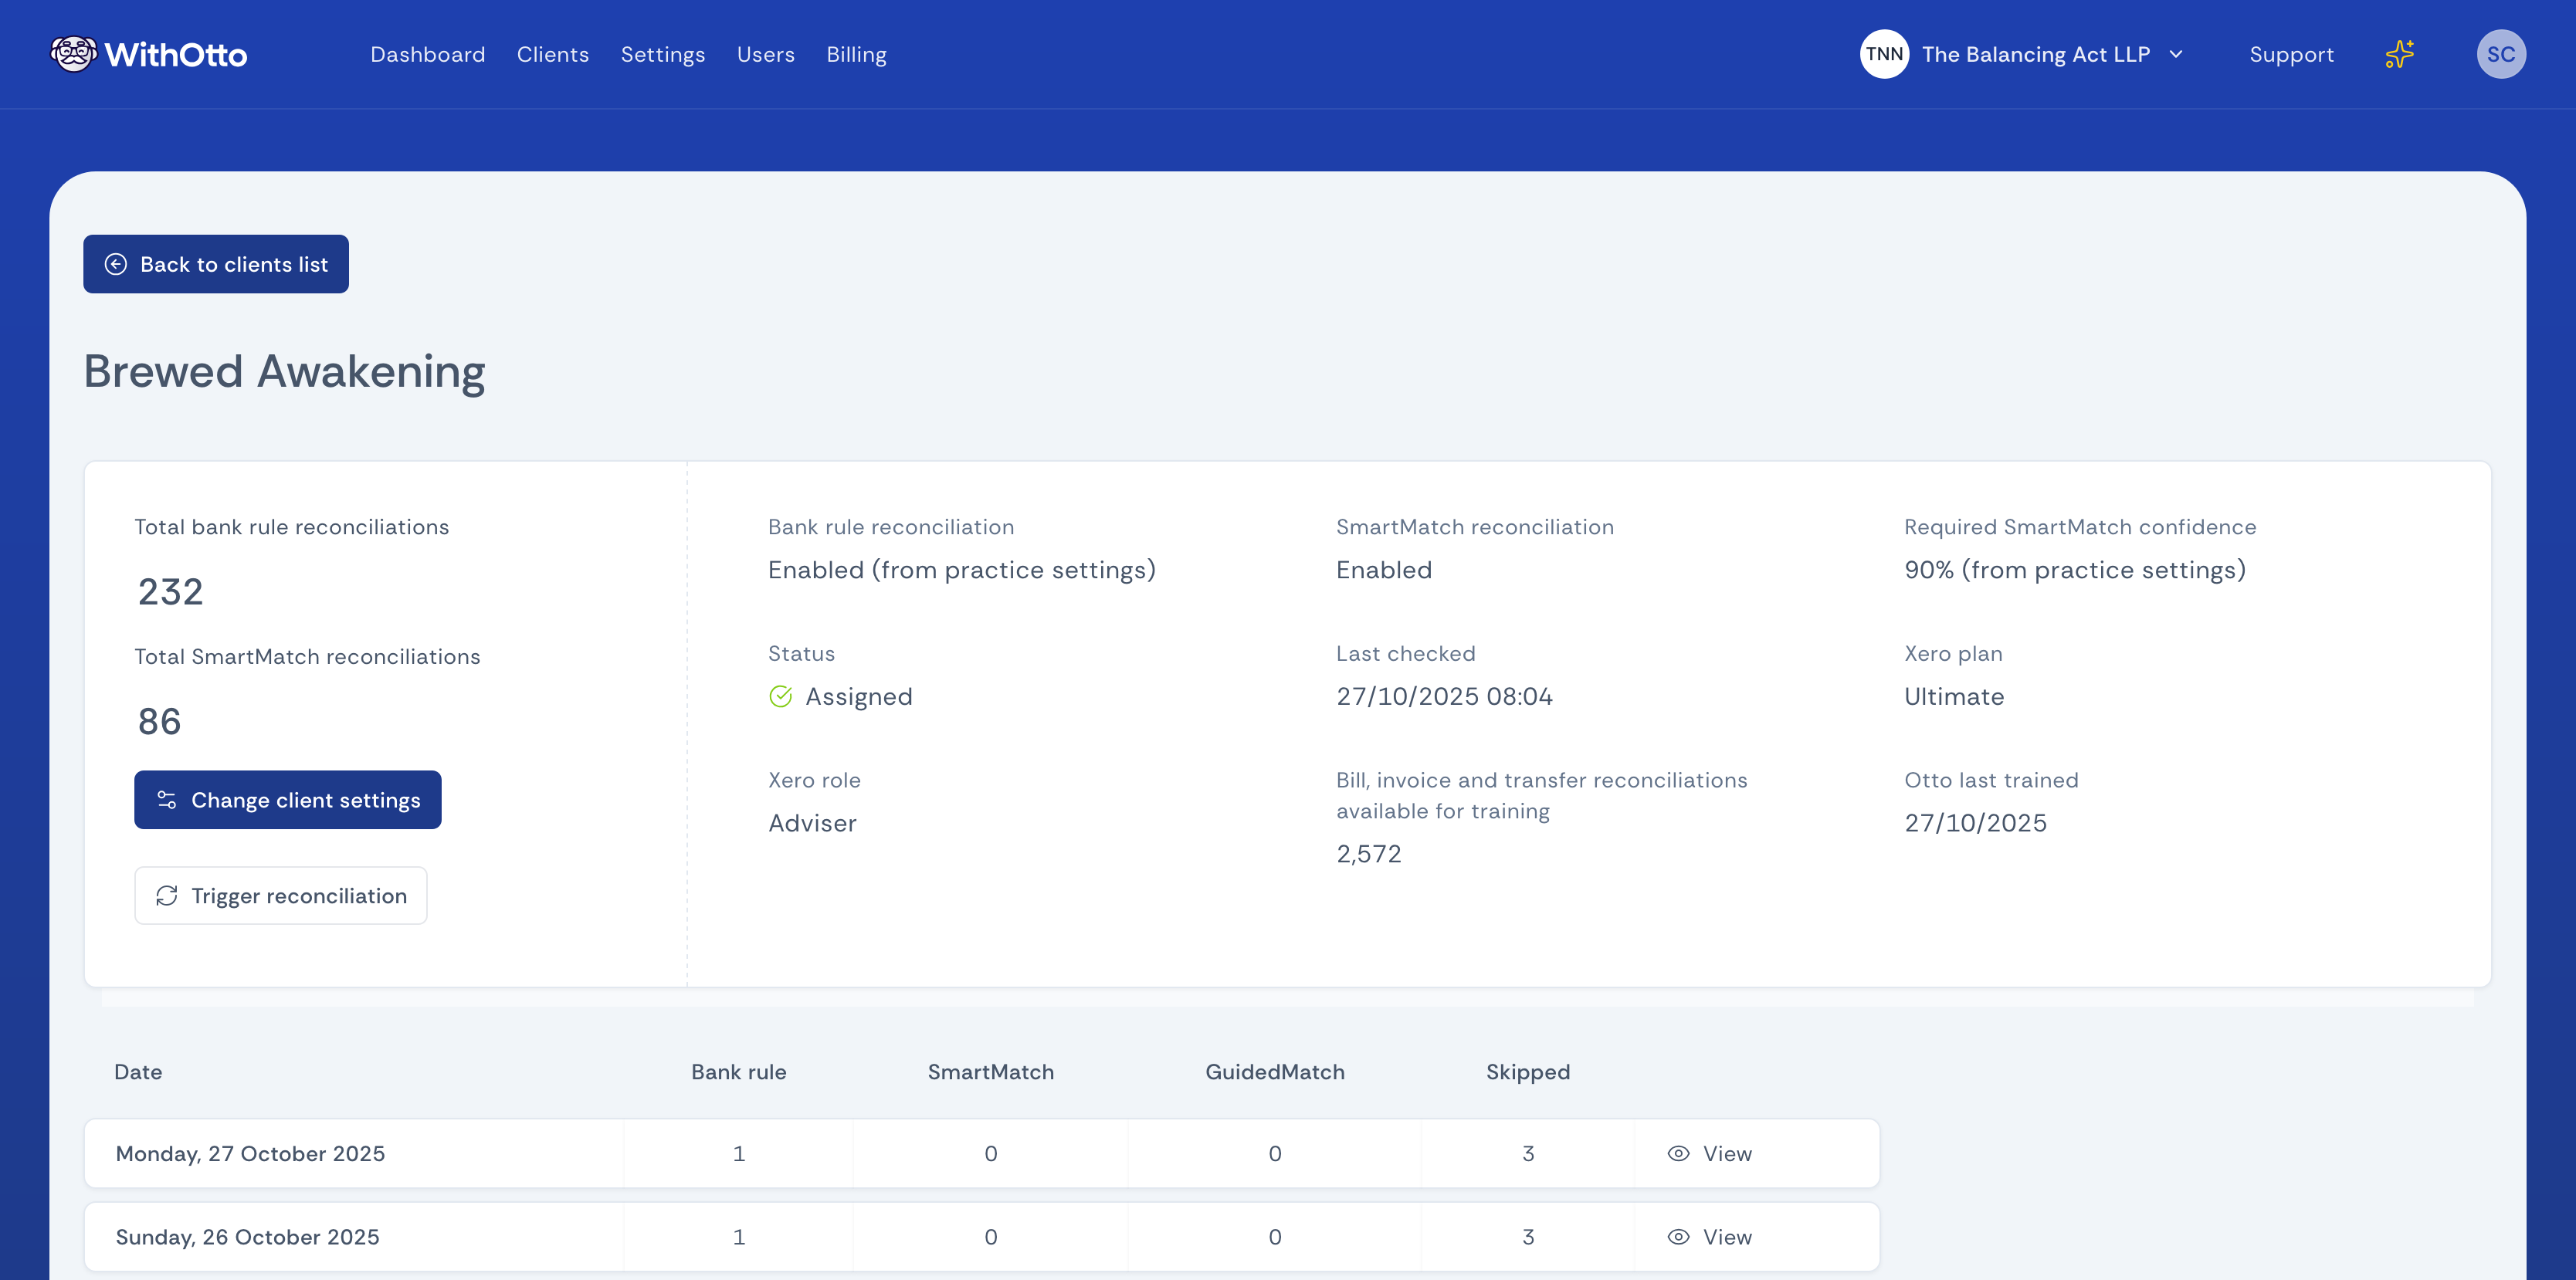Viewport: 2576px width, 1280px height.
Task: Navigate to the Users page
Action: pos(765,54)
